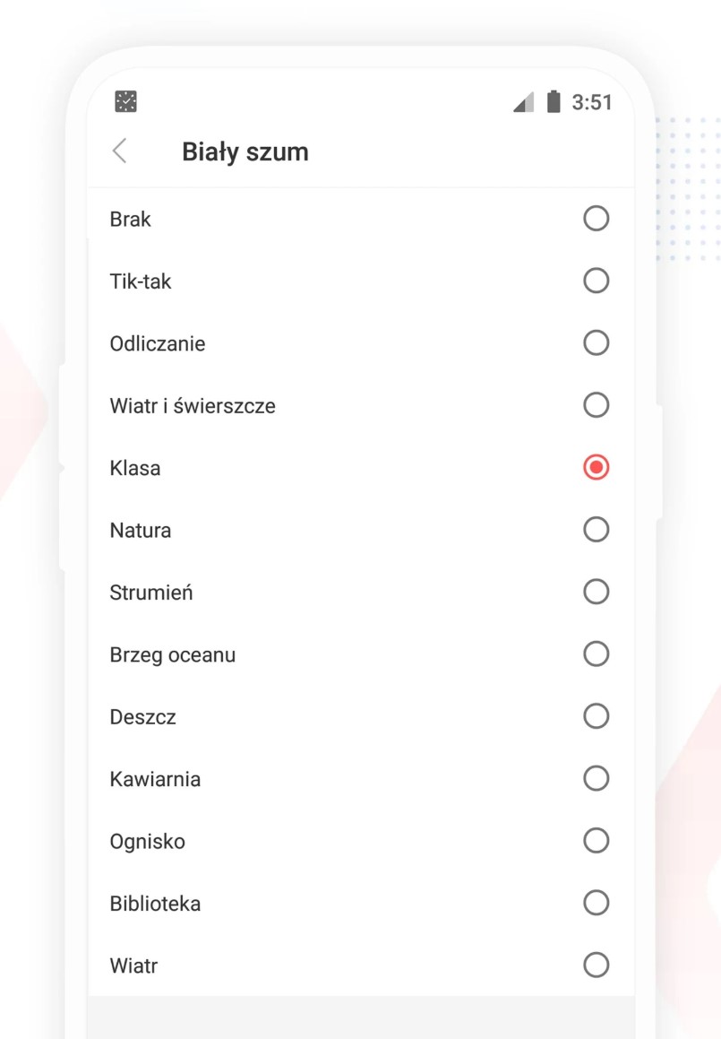This screenshot has height=1039, width=721.
Task: Pick Wiatr i świerszcze sound
Action: (361, 405)
